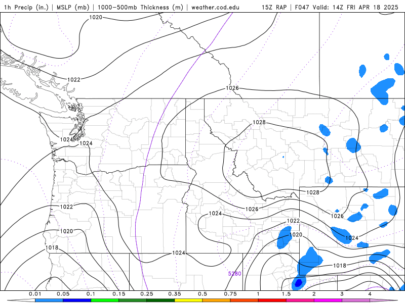The image size is (405, 303).
Task: Select the 0.35 value on the precip scale
Action: point(175,294)
